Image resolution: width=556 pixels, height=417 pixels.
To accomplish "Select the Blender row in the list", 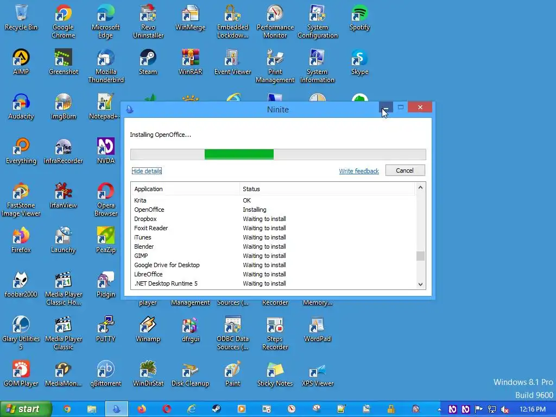I will 274,247.
